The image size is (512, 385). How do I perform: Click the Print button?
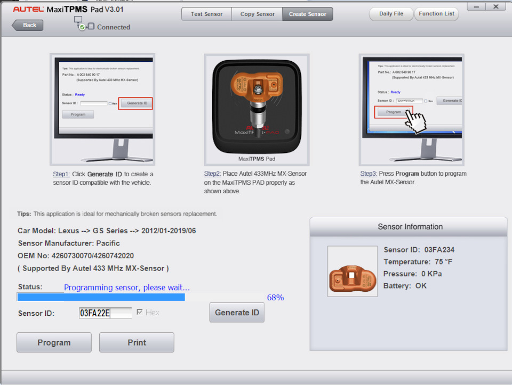point(137,342)
